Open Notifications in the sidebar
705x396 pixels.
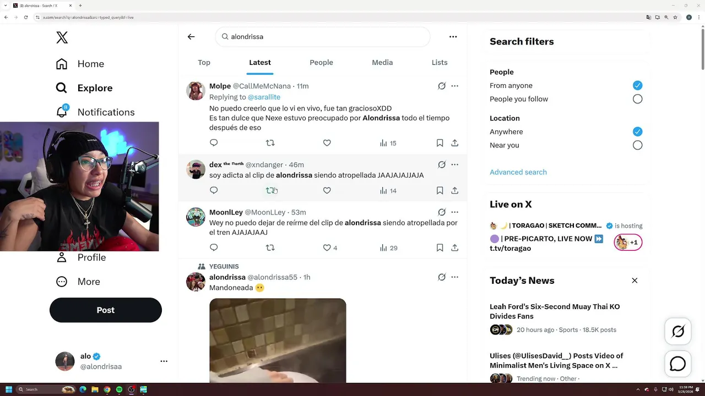[95, 112]
